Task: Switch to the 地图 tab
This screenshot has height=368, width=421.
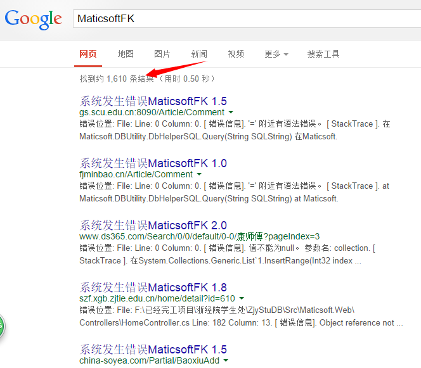Action: tap(126, 54)
